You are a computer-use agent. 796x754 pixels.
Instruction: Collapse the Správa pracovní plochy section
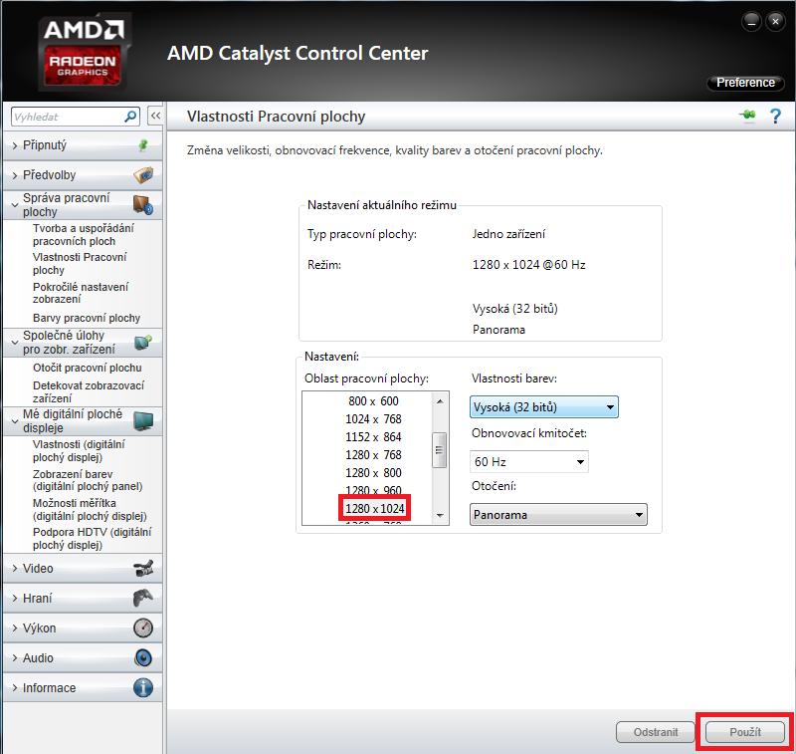click(x=15, y=205)
